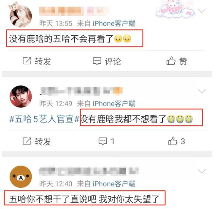Tap iPhone客户端 link on the 12:49 post
The width and height of the screenshot is (216, 209).
pyautogui.click(x=114, y=104)
